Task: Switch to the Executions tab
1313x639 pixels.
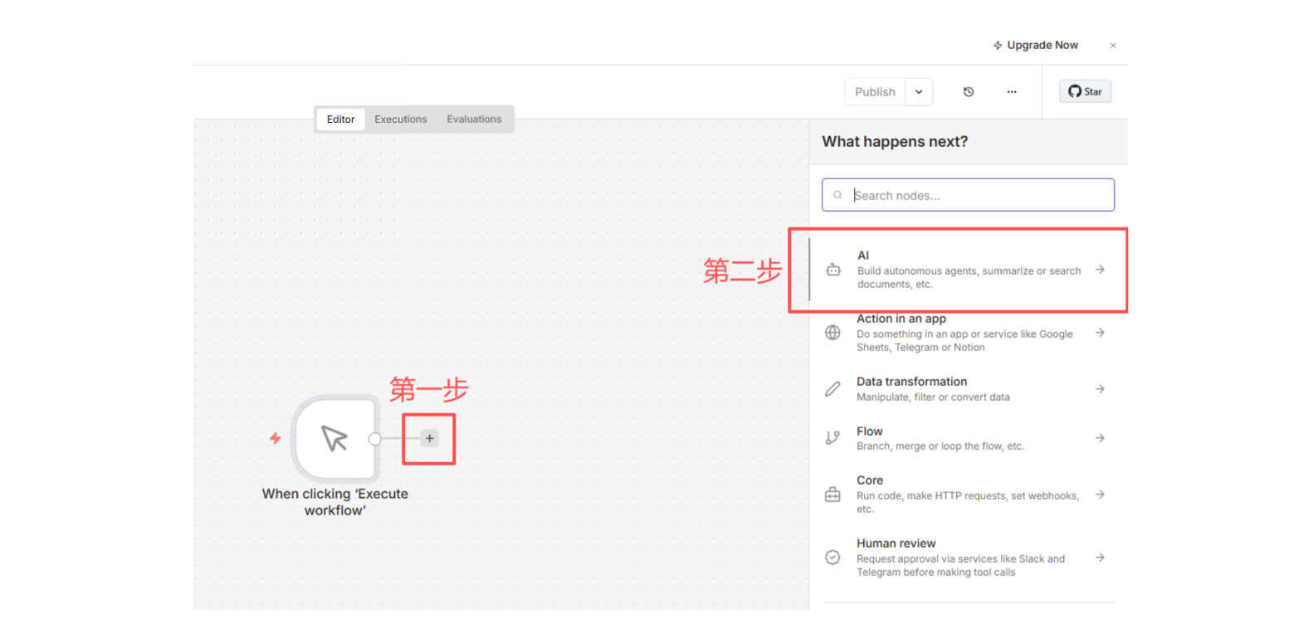Action: pyautogui.click(x=400, y=120)
